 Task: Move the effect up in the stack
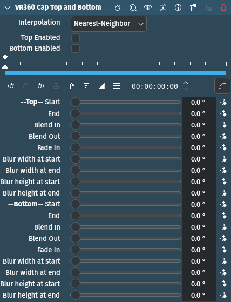coord(193,8)
